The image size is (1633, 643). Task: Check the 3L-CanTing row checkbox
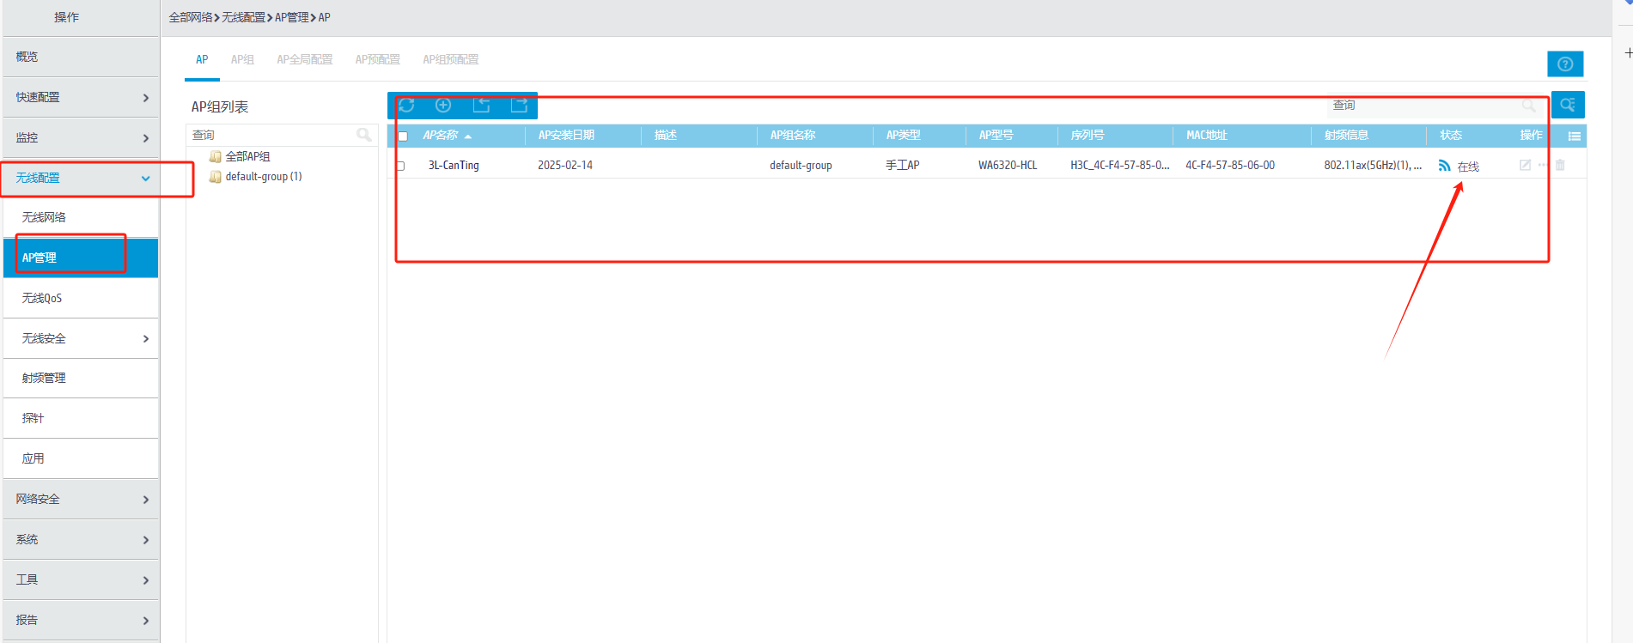[400, 166]
